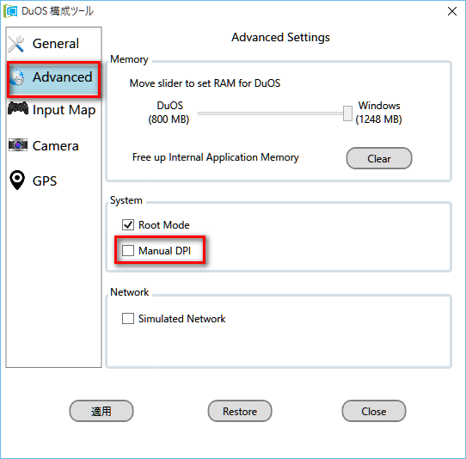Switch to the Input Map tab
This screenshot has width=466, height=459.
click(53, 110)
